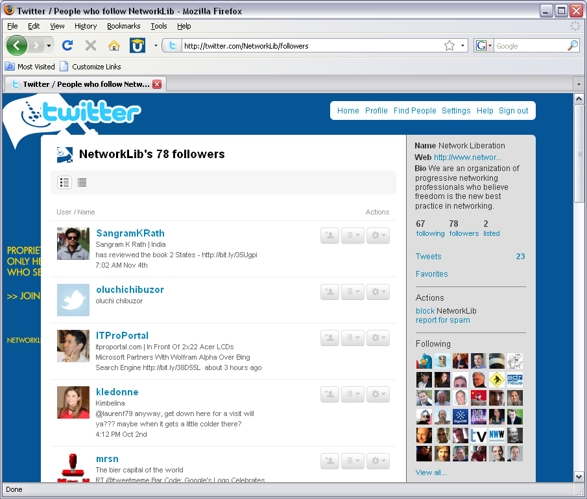Open the Tweets link in sidebar
The height and width of the screenshot is (499, 587).
[428, 257]
